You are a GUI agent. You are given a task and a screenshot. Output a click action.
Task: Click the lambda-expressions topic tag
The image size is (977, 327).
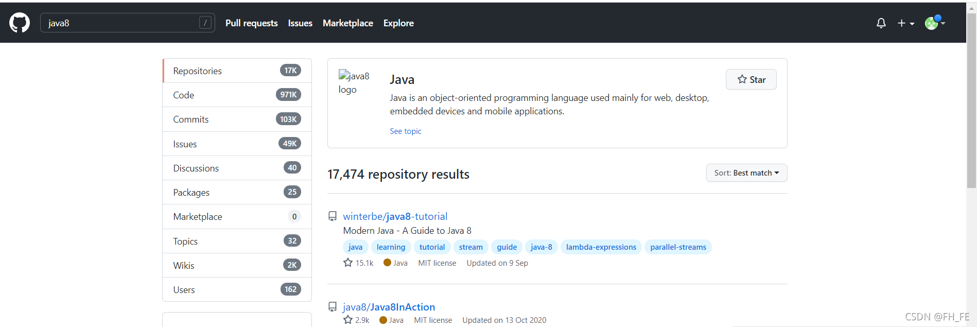pos(601,247)
